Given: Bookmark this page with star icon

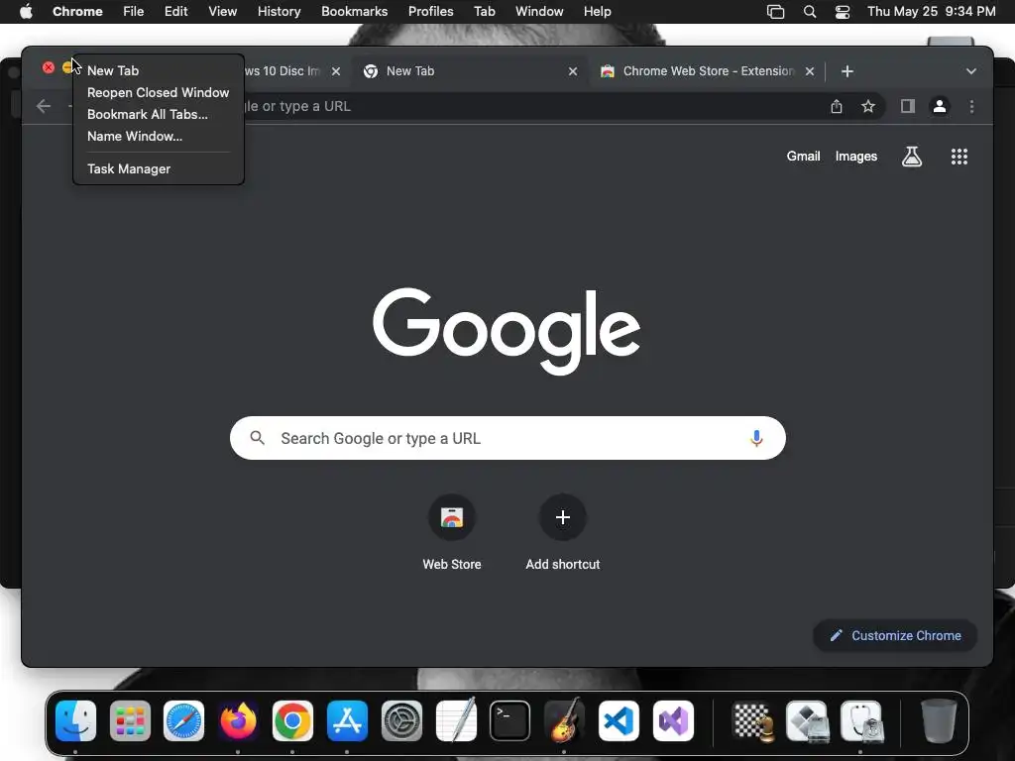Looking at the screenshot, I should [x=868, y=106].
